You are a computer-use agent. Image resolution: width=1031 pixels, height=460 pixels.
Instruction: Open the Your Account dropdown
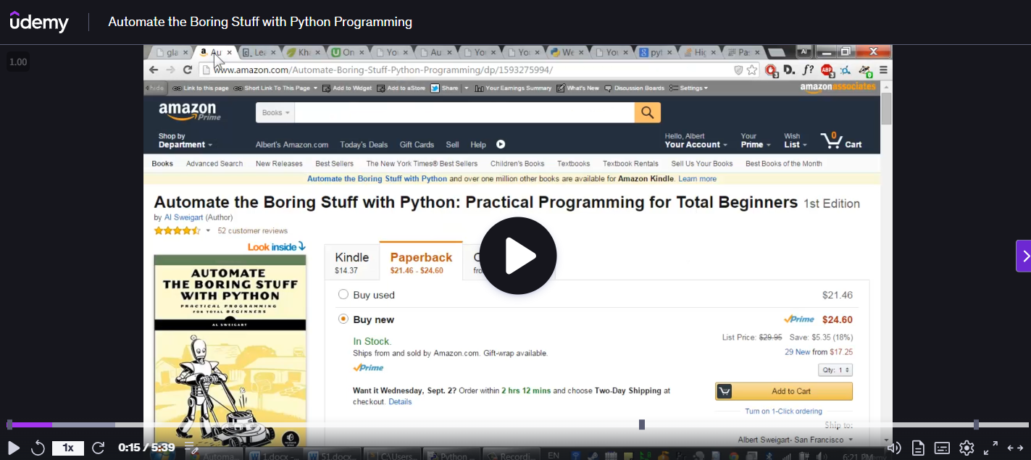pos(696,141)
